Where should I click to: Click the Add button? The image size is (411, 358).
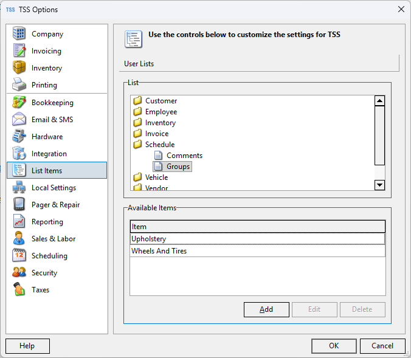(266, 309)
